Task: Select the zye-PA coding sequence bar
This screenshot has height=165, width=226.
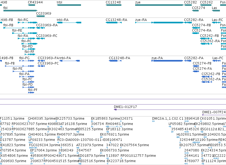Action: 167,61
